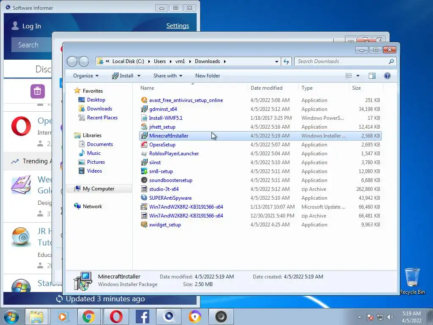
Task: Open the Avast taskbar icon
Action: pos(195,317)
